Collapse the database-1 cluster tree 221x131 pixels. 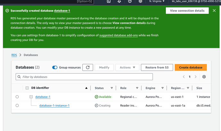tap(31, 97)
